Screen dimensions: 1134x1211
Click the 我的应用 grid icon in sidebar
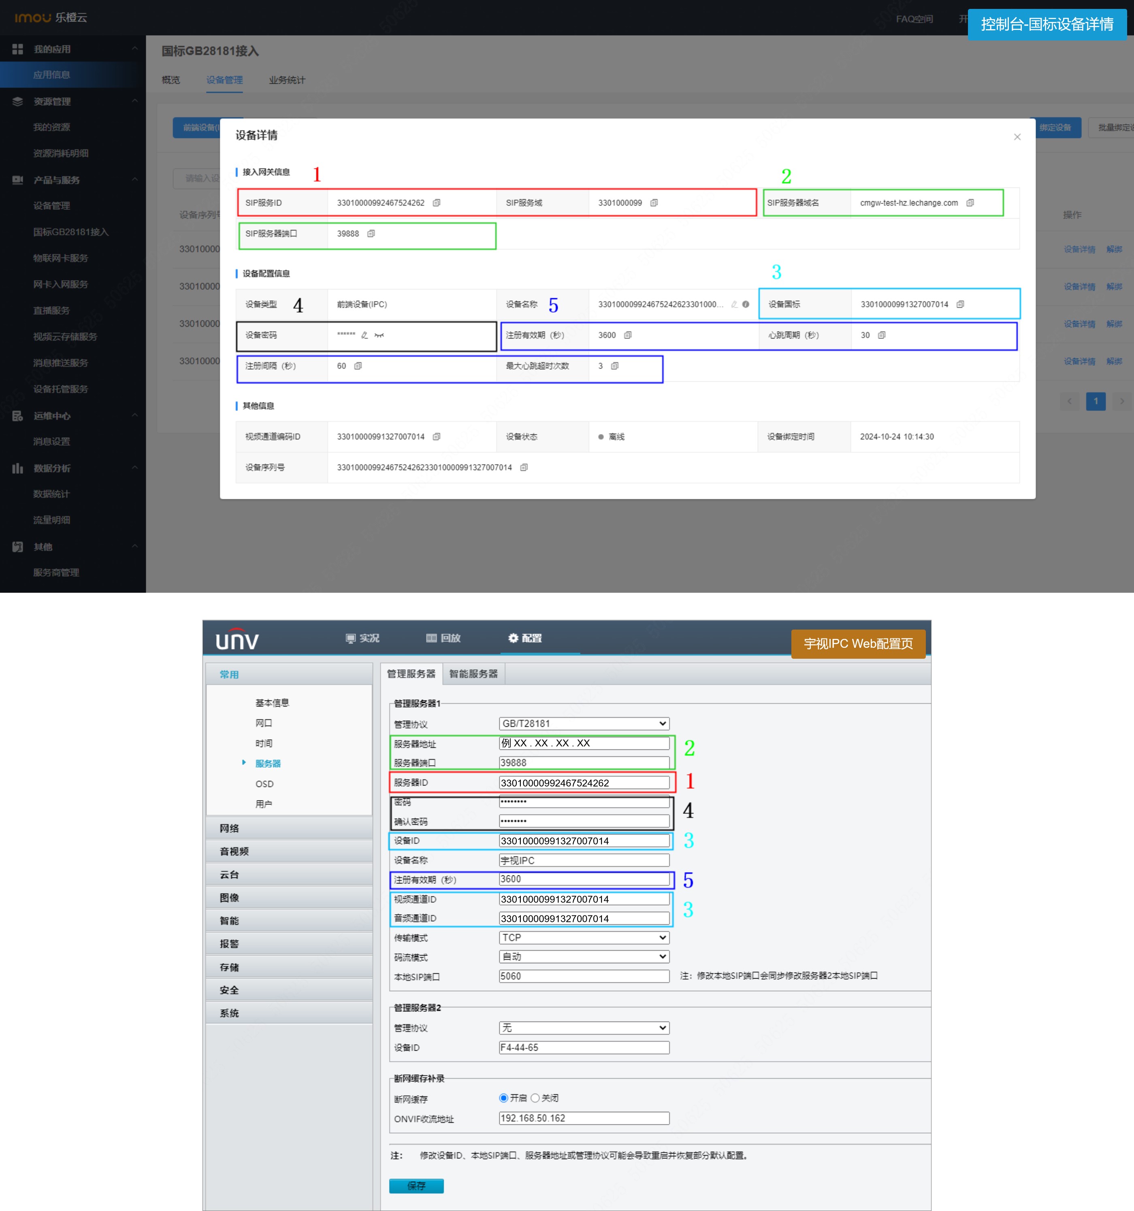pyautogui.click(x=18, y=49)
